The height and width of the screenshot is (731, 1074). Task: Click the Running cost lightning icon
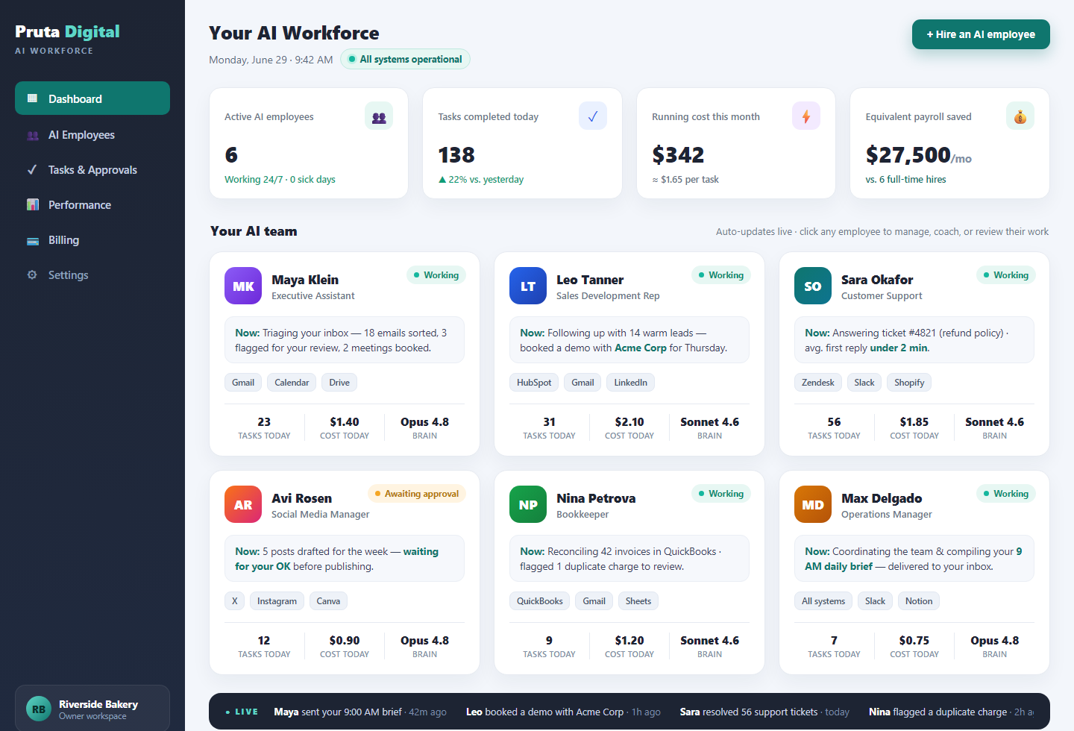[x=806, y=116]
